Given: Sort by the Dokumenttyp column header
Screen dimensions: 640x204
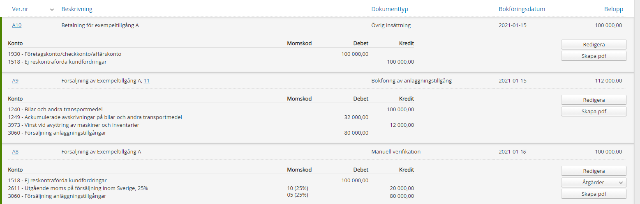Looking at the screenshot, I should tap(389, 9).
